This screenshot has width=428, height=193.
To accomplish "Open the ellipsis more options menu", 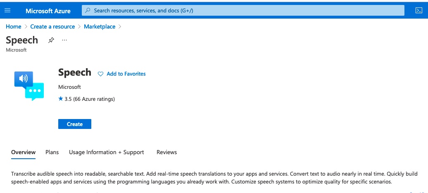I will click(x=64, y=40).
